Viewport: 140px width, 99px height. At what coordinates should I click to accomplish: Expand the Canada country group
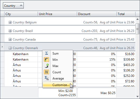10,39
